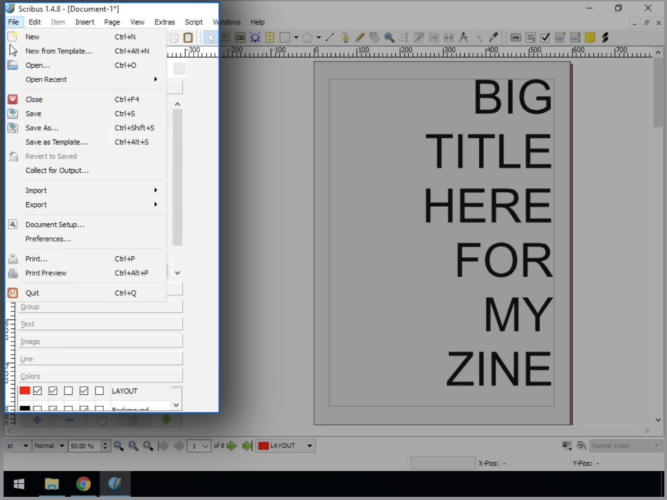Select the Insert Shape rectangle tool

point(285,38)
